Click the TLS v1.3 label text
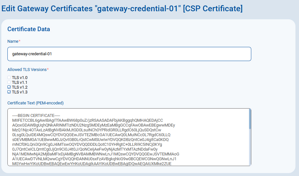The height and width of the screenshot is (176, 299). point(20,92)
